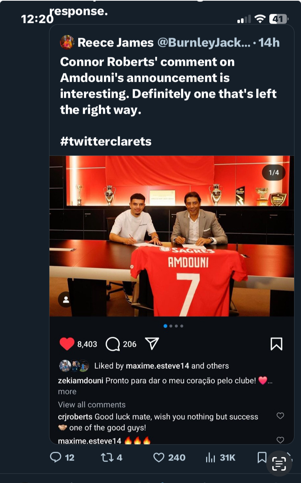This screenshot has height=483, width=301.
Task: Tap the 1/4 image counter badge
Action: click(274, 173)
